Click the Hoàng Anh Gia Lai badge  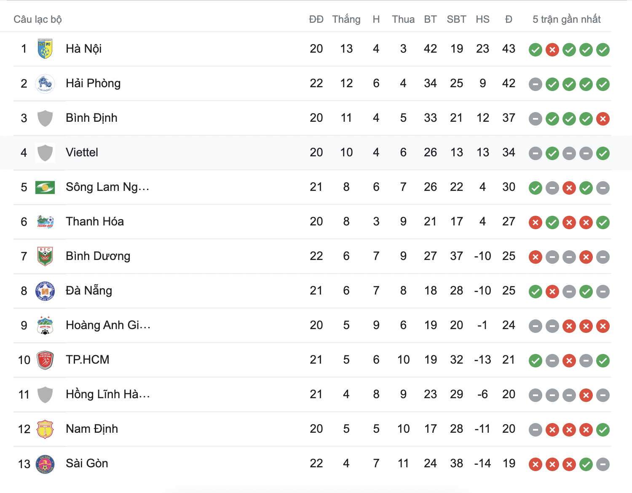coord(45,325)
